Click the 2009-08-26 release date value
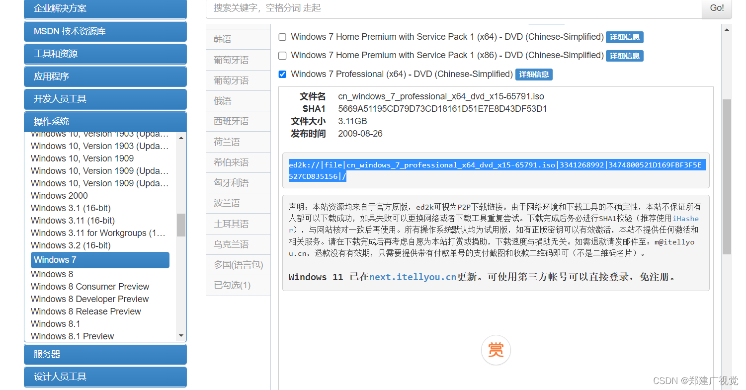This screenshot has width=746, height=390. [360, 134]
